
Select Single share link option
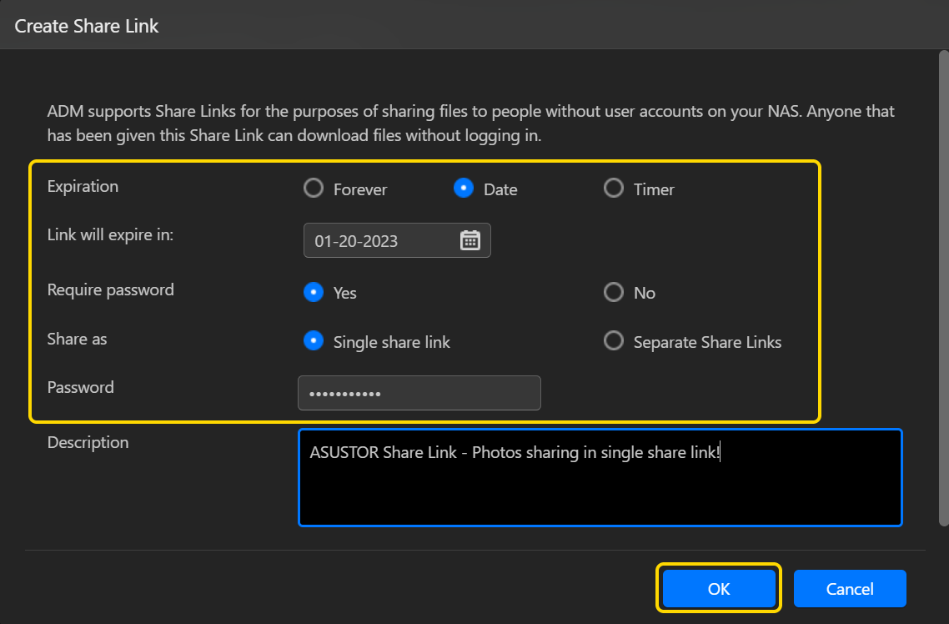pyautogui.click(x=314, y=341)
